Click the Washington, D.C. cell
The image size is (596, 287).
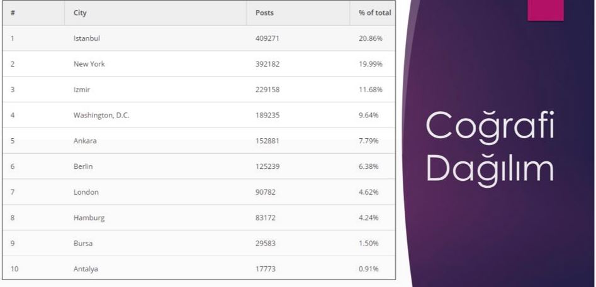pyautogui.click(x=101, y=116)
